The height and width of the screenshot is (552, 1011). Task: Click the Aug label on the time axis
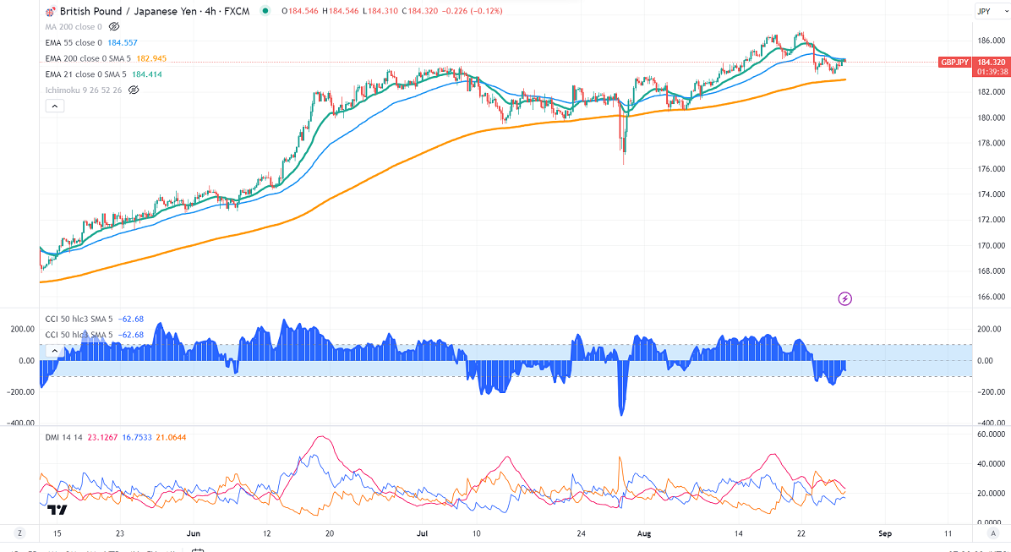coord(644,533)
